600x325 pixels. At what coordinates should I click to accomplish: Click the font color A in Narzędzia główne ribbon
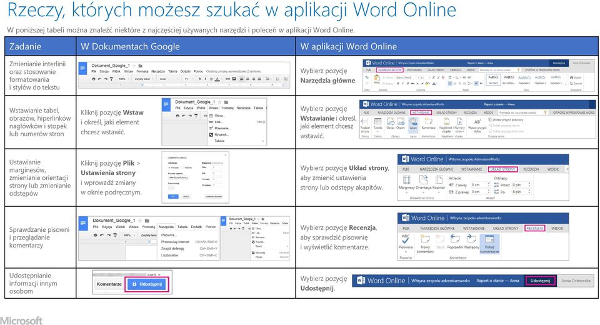click(x=434, y=83)
